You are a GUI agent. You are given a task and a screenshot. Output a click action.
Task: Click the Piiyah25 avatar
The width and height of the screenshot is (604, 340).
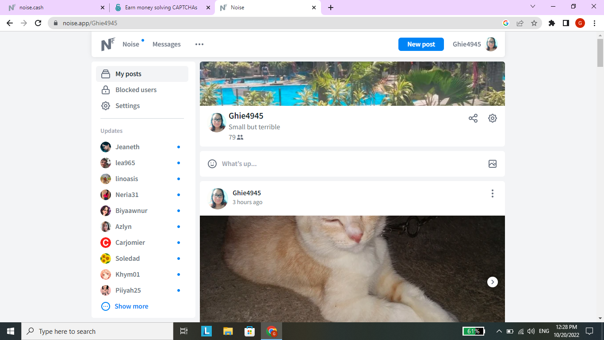click(106, 290)
